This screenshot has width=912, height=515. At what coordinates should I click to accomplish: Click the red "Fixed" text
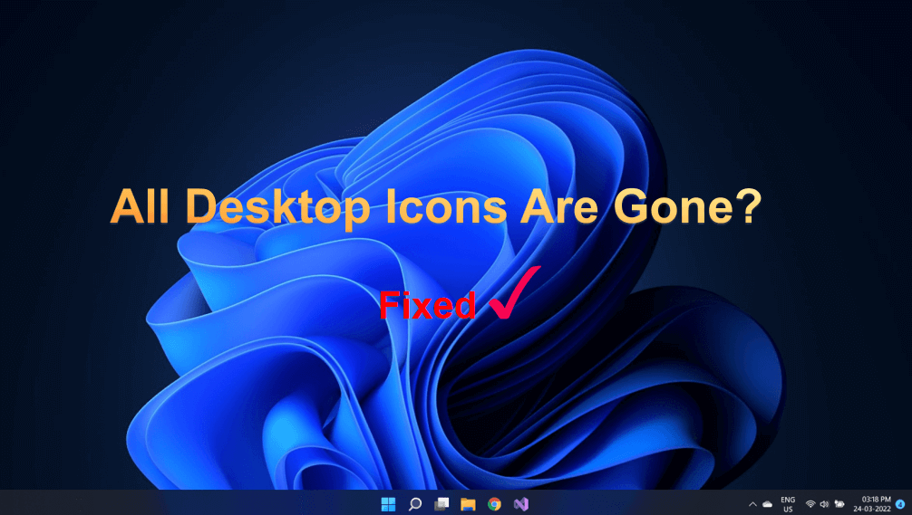pos(427,306)
